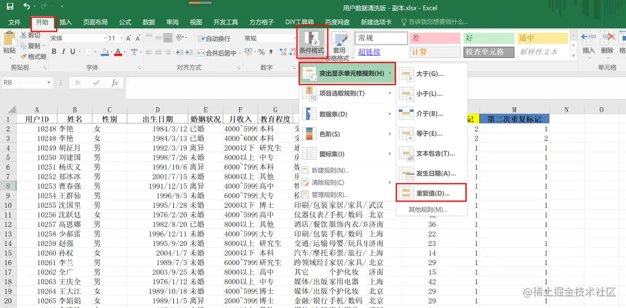Toggle Wrap Text (自动换行)
The width and height of the screenshot is (626, 308).
pos(214,39)
